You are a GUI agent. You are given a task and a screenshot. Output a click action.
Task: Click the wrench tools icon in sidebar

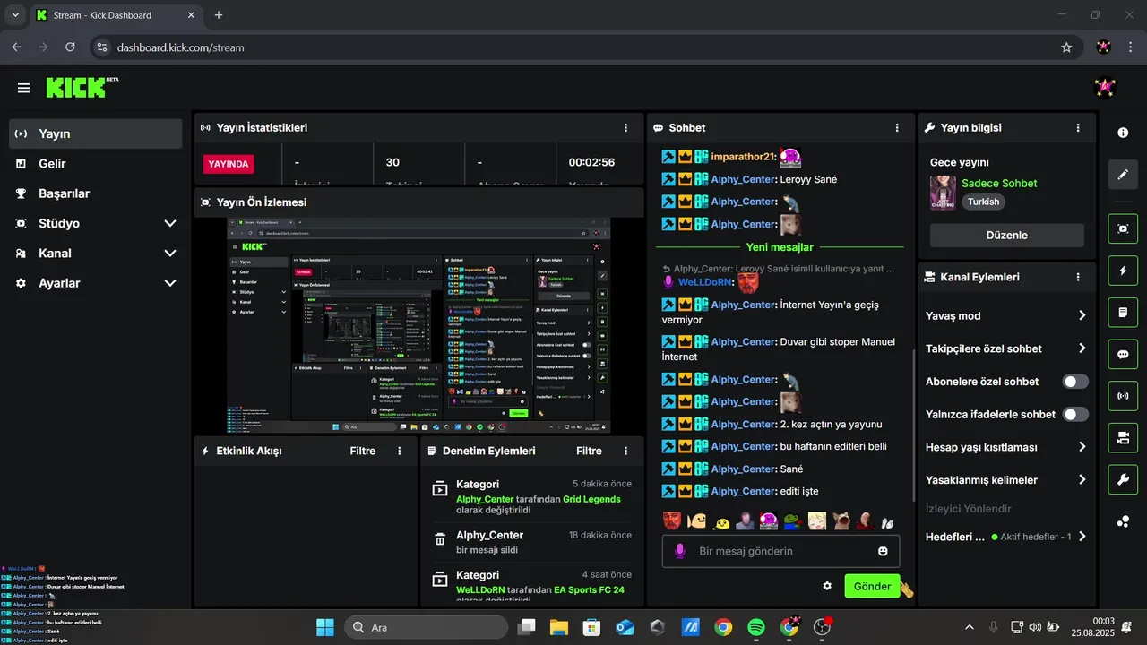coord(1123,479)
